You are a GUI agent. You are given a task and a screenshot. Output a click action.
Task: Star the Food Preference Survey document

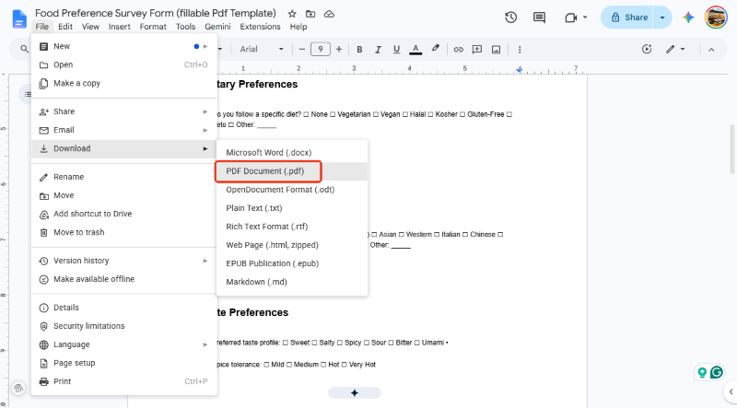coord(292,14)
